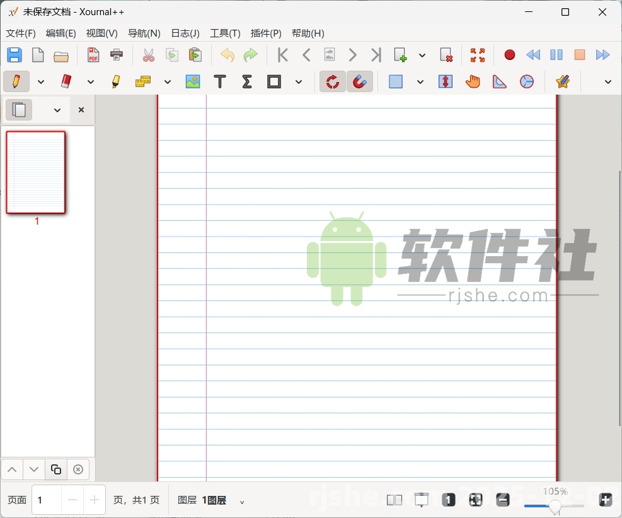
Task: Select page 1 thumbnail in sidebar
Action: [x=36, y=172]
